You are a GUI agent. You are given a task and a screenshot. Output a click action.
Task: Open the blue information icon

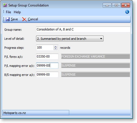coord(127,12)
